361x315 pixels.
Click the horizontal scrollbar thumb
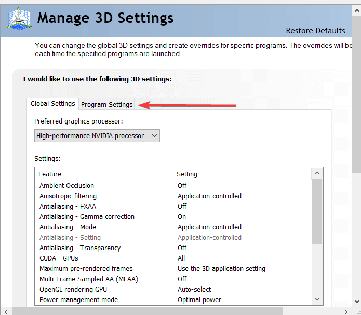click(147, 312)
